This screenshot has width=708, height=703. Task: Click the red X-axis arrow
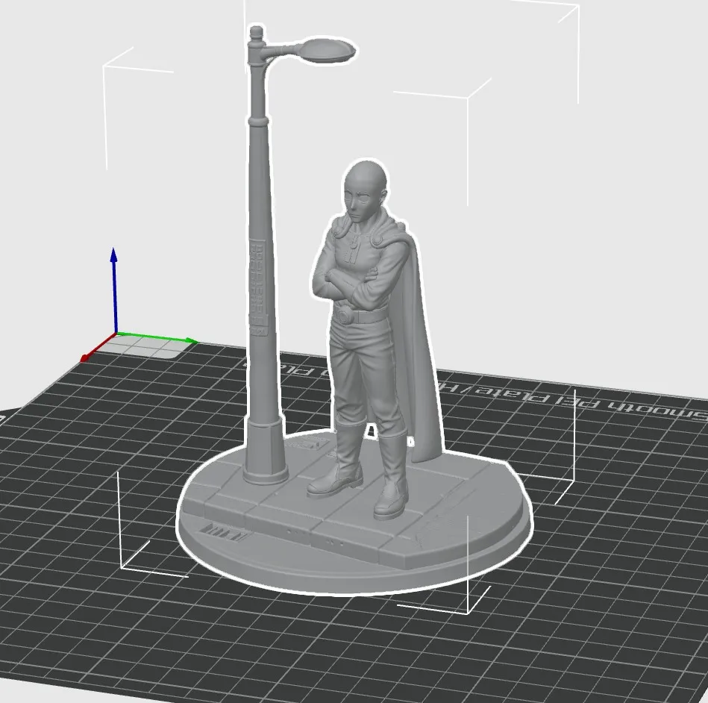98,348
